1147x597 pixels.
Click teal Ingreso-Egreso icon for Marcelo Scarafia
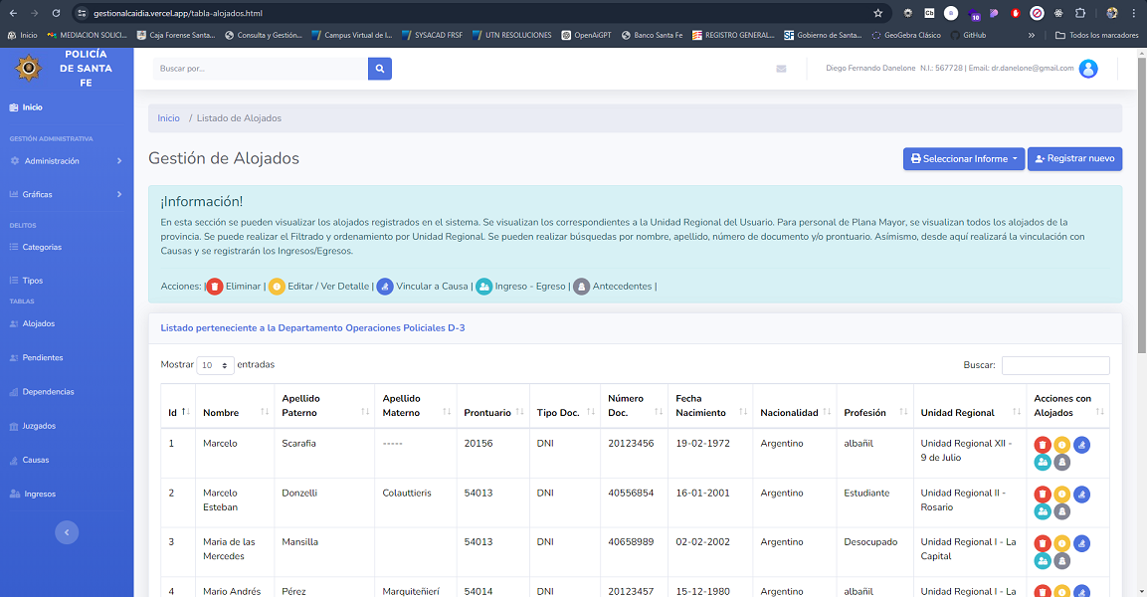[1042, 462]
